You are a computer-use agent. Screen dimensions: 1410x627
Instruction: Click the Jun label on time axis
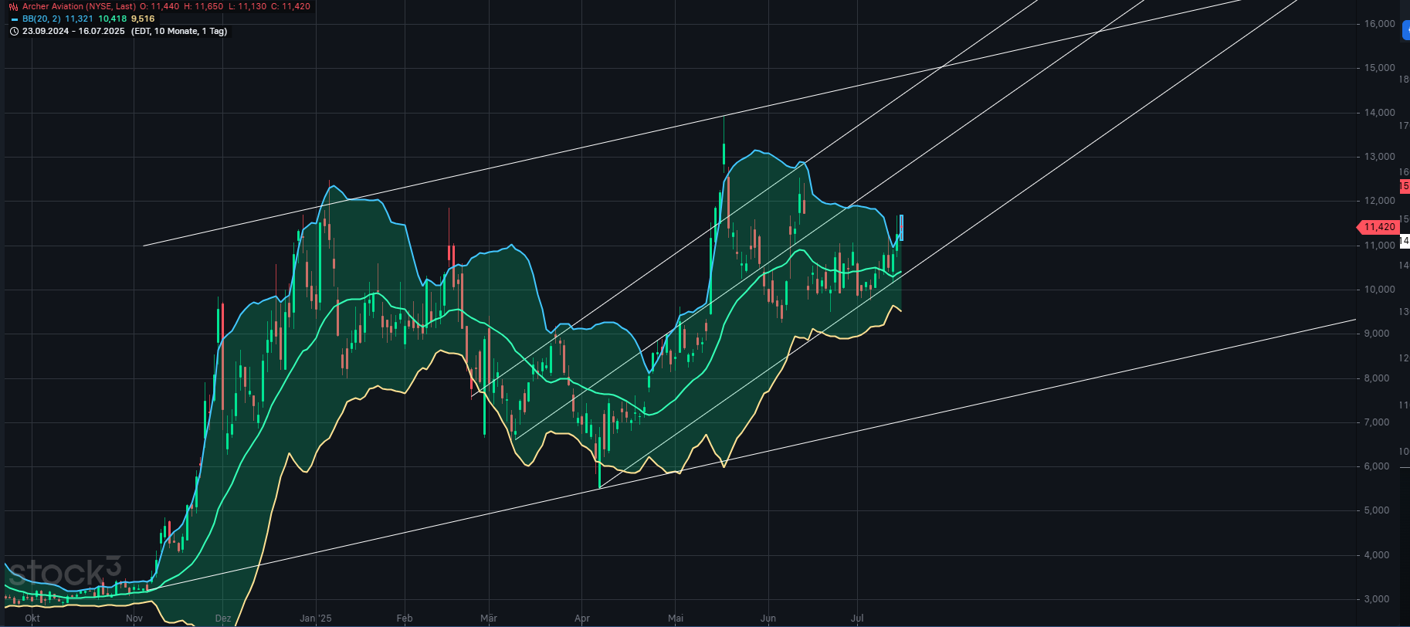768,619
